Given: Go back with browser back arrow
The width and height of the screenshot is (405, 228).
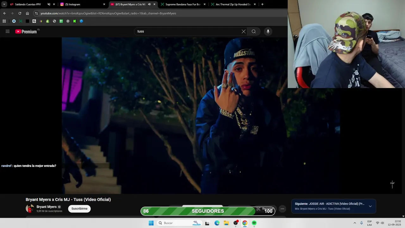Looking at the screenshot, I should [x=4, y=13].
